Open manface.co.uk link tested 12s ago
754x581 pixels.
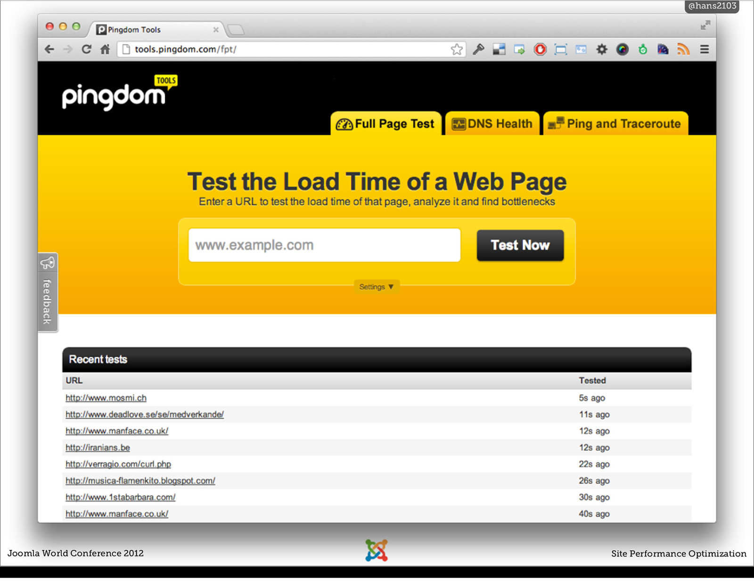(117, 431)
